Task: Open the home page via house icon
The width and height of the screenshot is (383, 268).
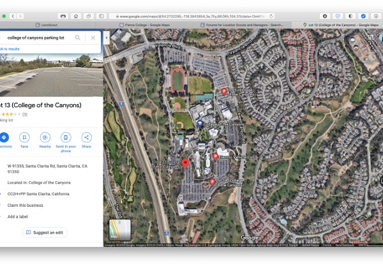Action: pos(76,17)
